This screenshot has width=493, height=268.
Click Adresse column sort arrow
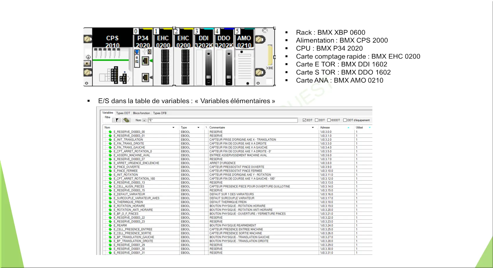tap(348, 128)
